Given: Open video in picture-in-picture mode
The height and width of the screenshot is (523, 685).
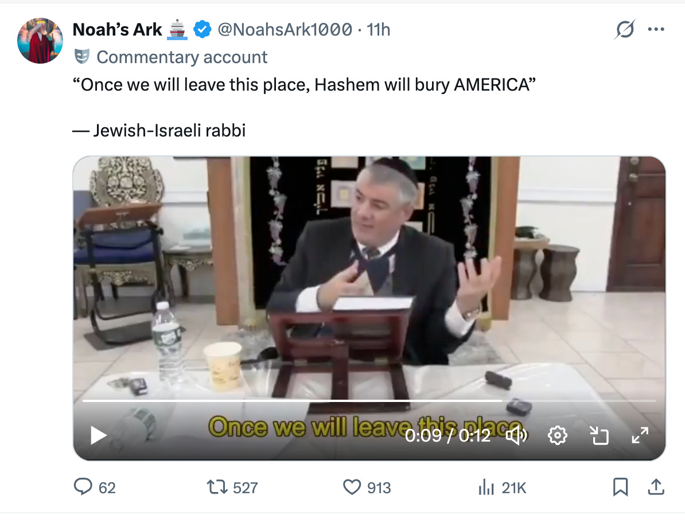Looking at the screenshot, I should pyautogui.click(x=599, y=435).
